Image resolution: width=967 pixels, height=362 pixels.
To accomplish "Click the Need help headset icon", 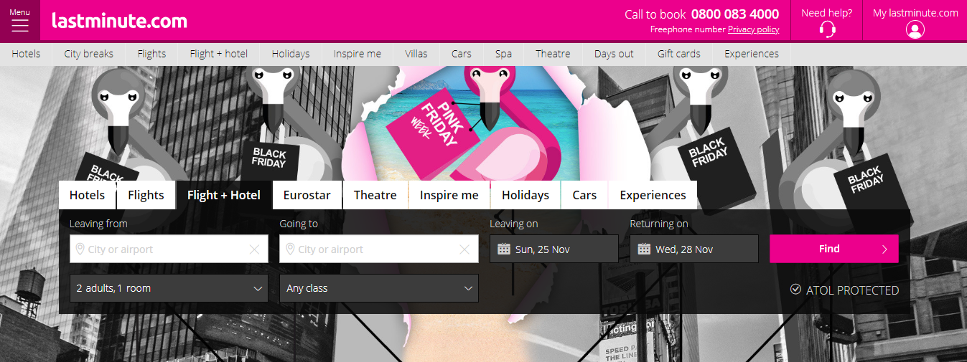I will click(x=827, y=29).
